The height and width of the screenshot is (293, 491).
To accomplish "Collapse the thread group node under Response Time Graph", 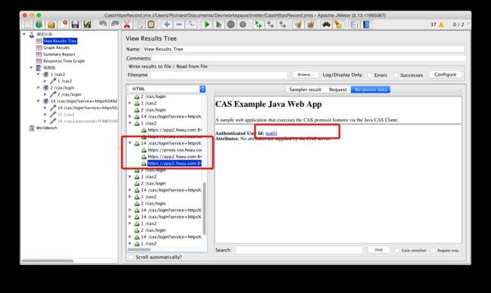I will (31, 68).
